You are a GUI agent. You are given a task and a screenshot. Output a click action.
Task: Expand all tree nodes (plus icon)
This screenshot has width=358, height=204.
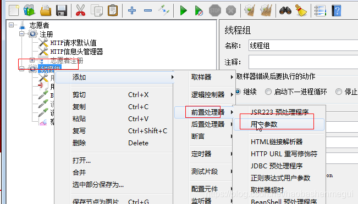tap(132, 10)
